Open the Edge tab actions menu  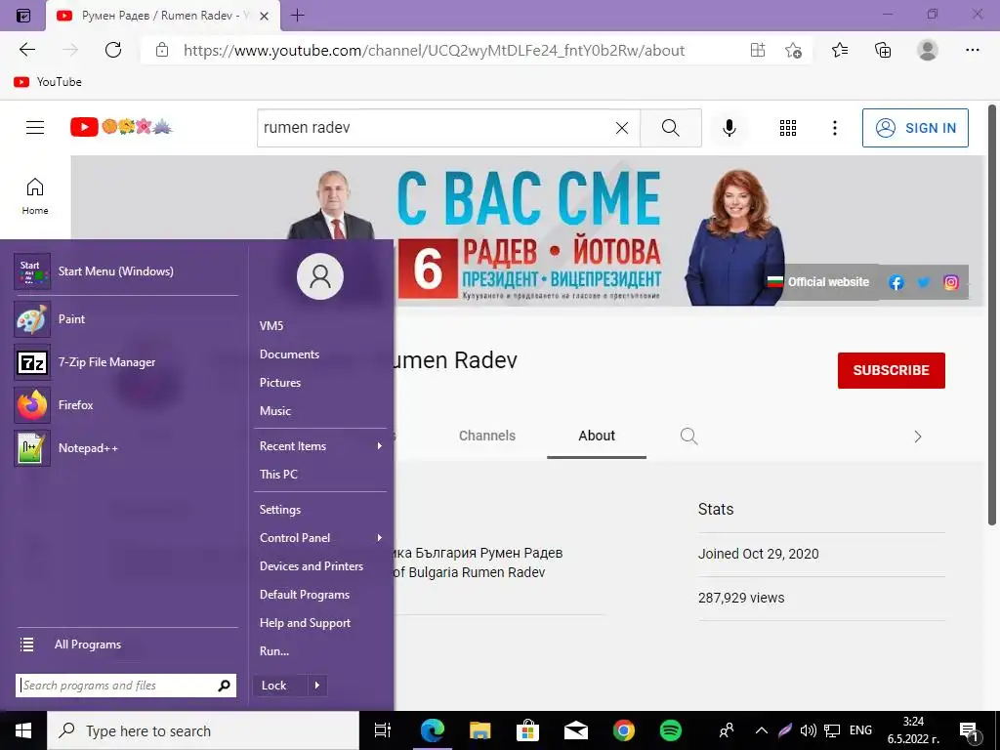[x=23, y=16]
